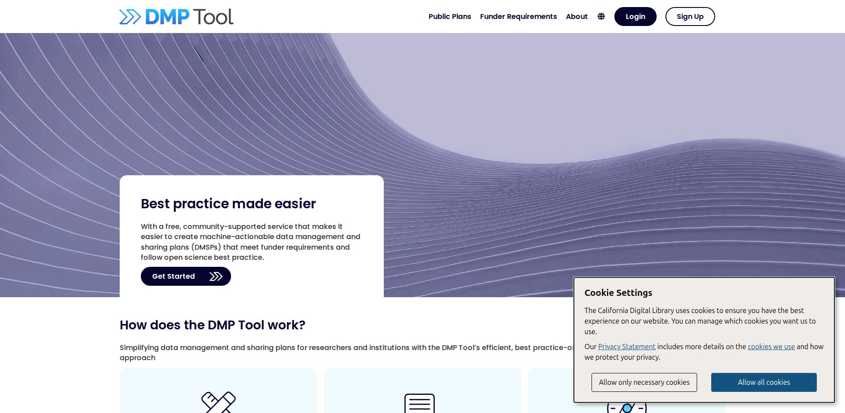Click the paragraph starting "With a free, community-supported"
This screenshot has width=845, height=413.
(x=250, y=242)
